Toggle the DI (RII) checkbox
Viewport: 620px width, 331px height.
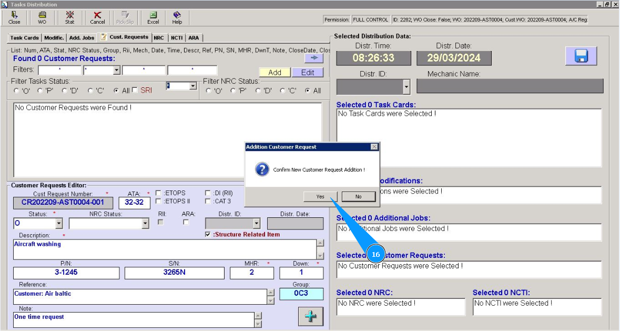pos(208,193)
